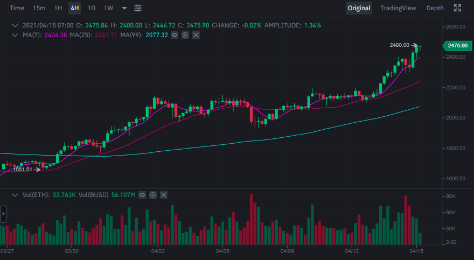Remove the MA indicator with the X icon

tap(196, 35)
